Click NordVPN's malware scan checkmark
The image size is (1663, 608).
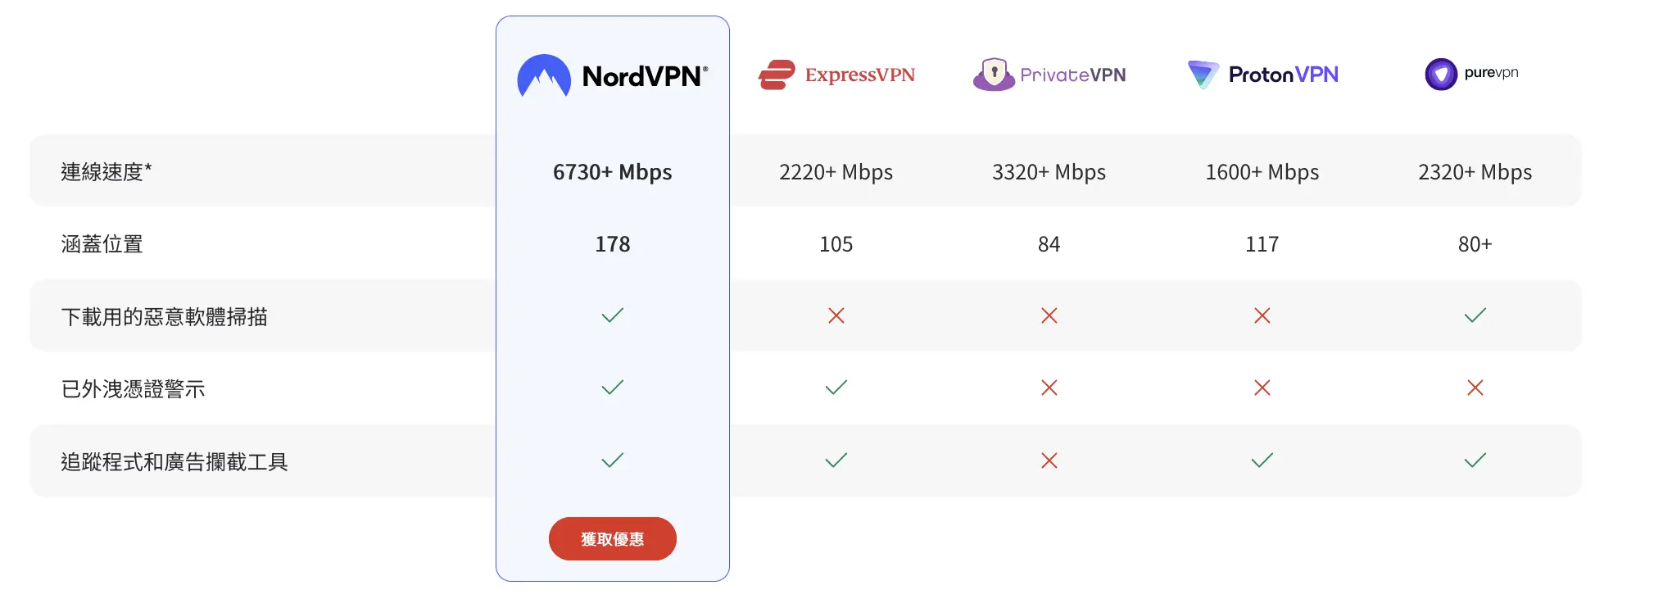[x=613, y=315]
